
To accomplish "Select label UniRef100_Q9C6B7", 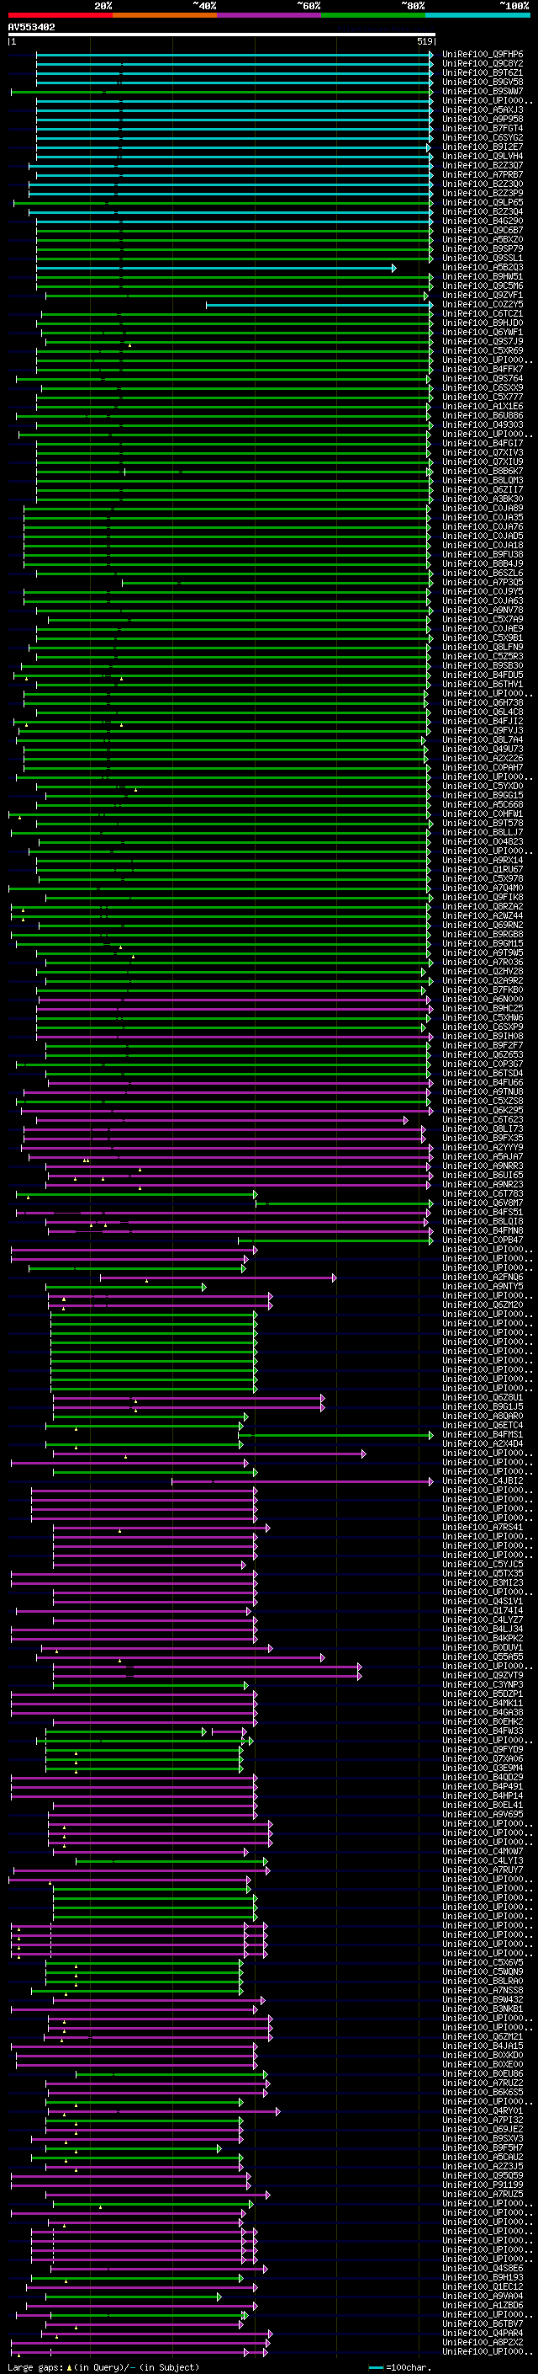I will point(482,231).
